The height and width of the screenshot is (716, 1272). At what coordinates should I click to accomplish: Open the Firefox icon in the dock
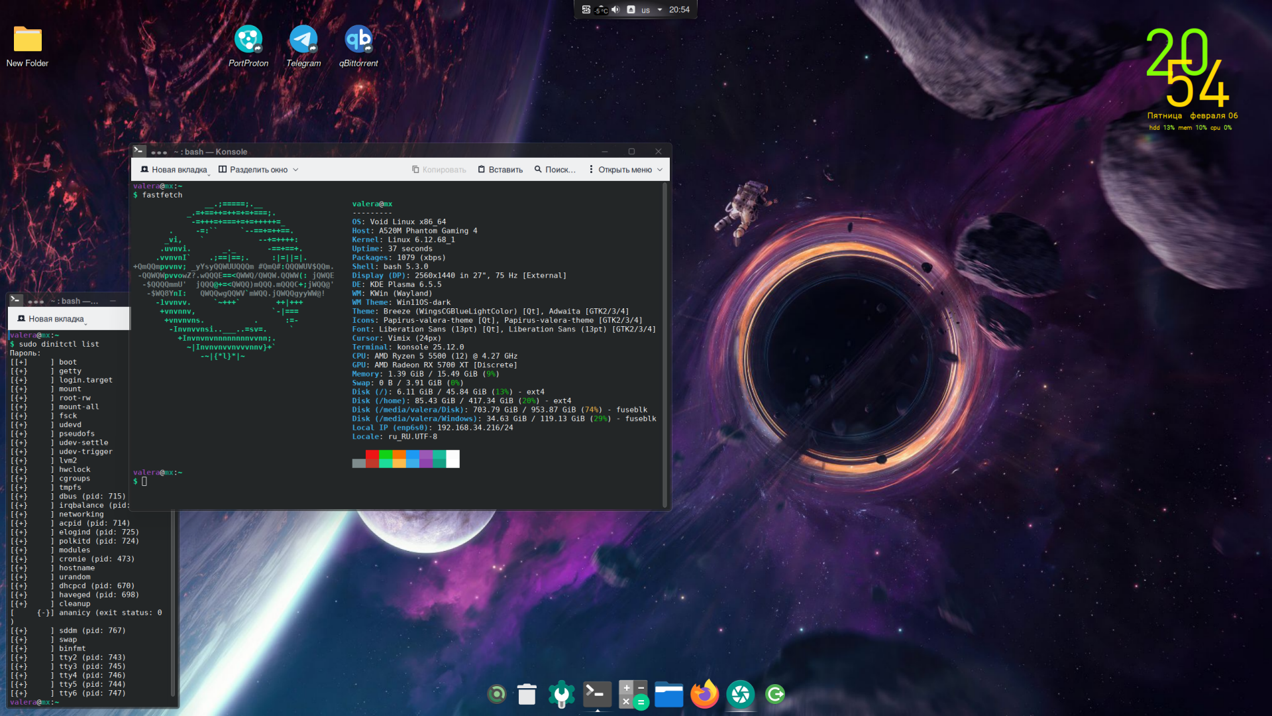pyautogui.click(x=704, y=694)
